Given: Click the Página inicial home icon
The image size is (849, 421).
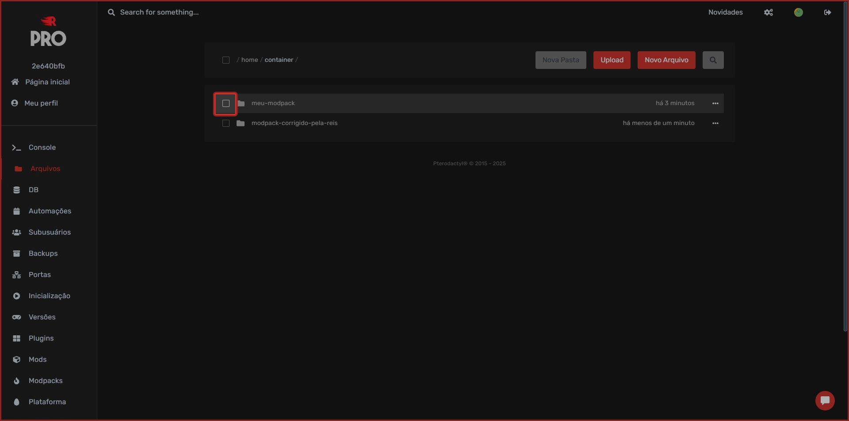Looking at the screenshot, I should coord(15,82).
